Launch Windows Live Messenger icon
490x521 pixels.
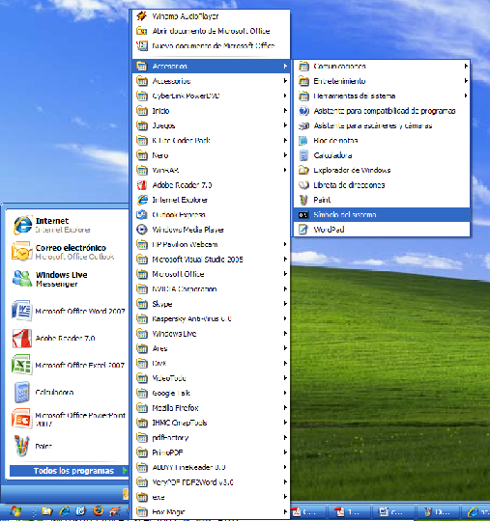pyautogui.click(x=22, y=279)
